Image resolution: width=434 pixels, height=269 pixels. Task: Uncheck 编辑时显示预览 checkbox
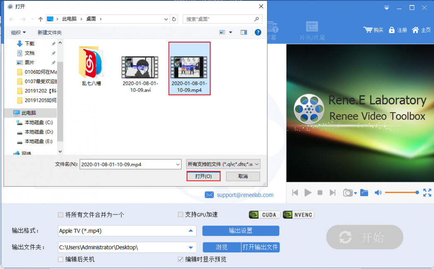click(180, 259)
